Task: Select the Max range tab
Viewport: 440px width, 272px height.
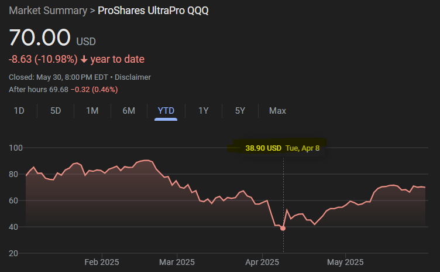Action: coord(277,111)
